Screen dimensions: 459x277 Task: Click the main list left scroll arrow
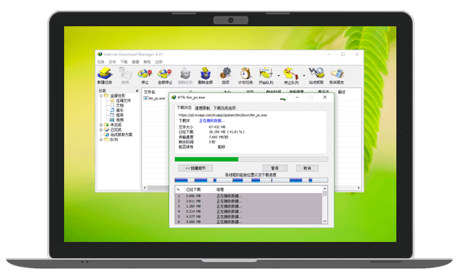point(144,187)
